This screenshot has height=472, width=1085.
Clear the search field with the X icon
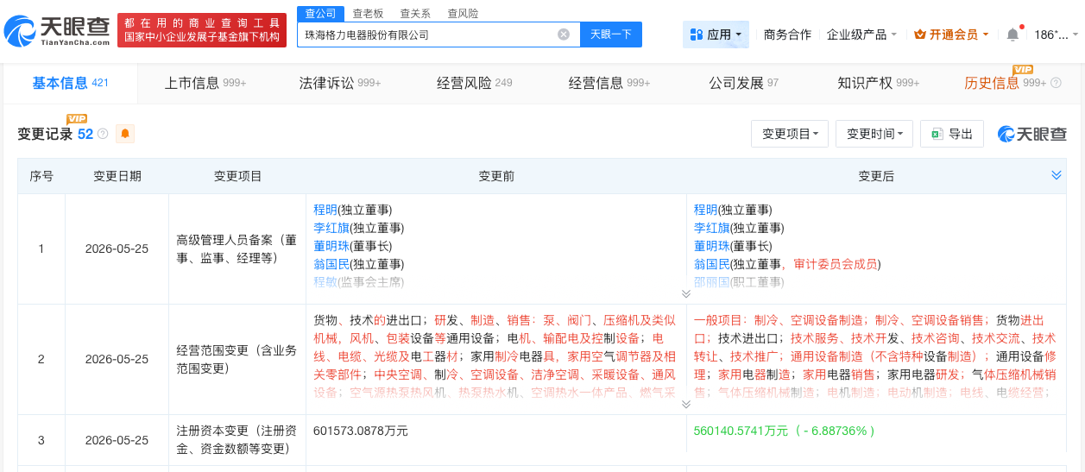[x=564, y=35]
